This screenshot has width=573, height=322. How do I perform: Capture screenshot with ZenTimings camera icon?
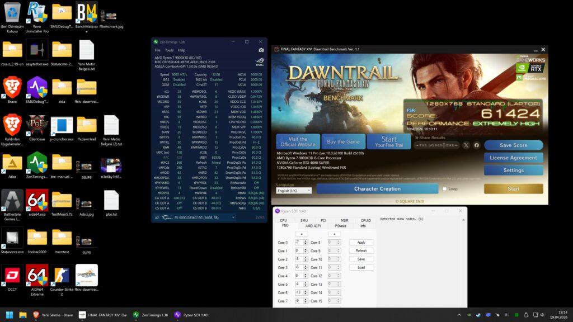(x=261, y=50)
